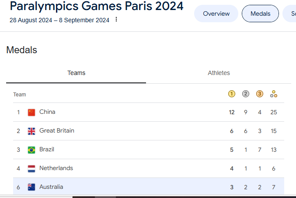Click the gold medal column icon
The width and height of the screenshot is (296, 198).
(232, 94)
